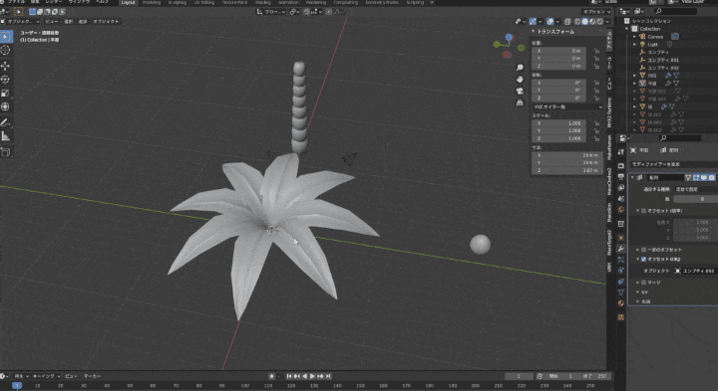Click the array count field showing 0
Viewport: 718px width, 391px height.
point(696,199)
